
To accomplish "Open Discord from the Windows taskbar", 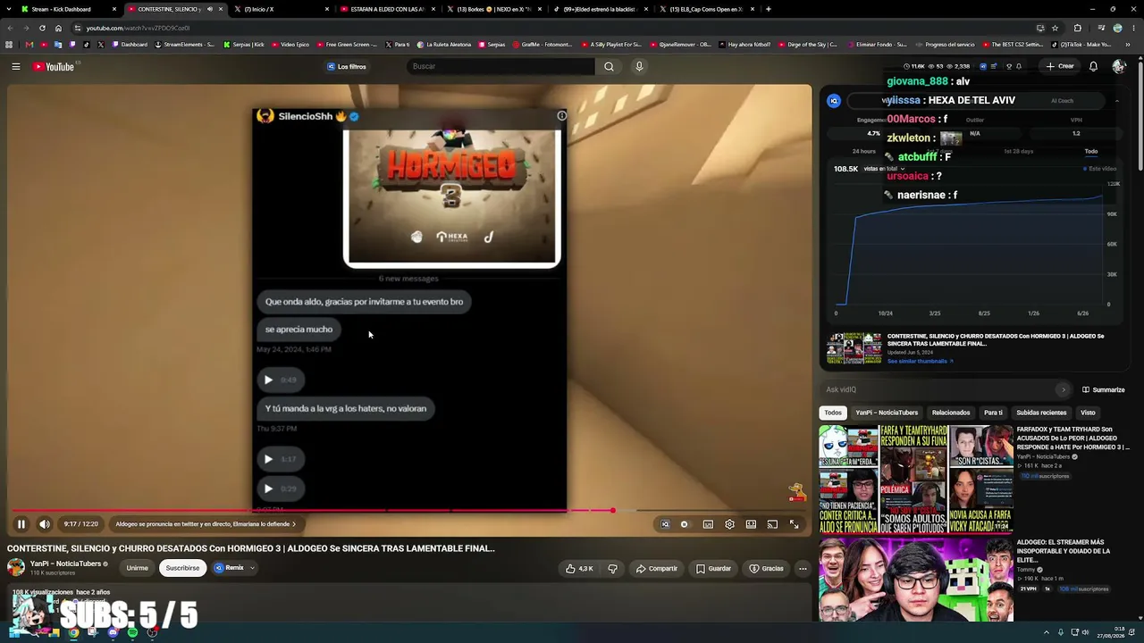I will pos(113,632).
